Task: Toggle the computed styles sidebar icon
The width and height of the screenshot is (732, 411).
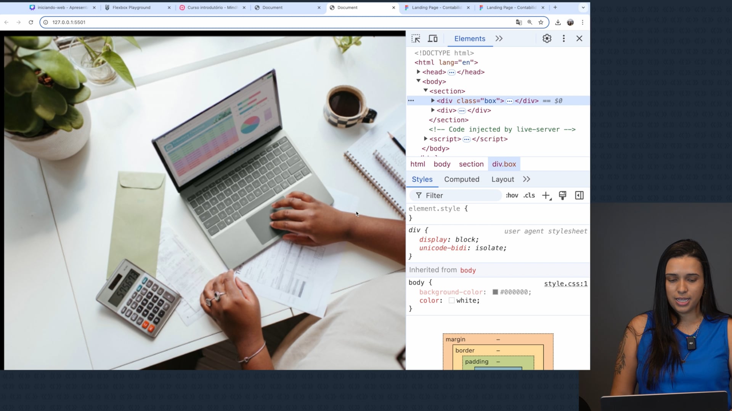Action: coord(579,196)
